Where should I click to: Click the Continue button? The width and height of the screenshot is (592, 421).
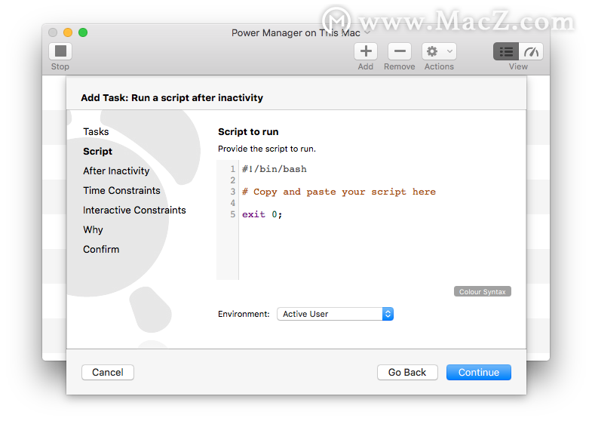(x=479, y=372)
